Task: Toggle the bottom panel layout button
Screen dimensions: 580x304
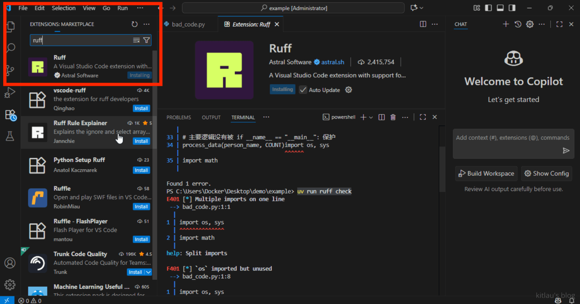Action: click(x=500, y=8)
